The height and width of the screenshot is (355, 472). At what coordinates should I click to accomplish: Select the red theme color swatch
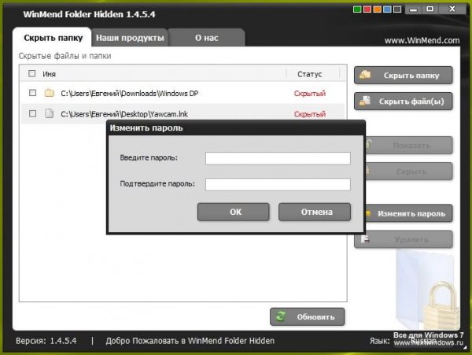pyautogui.click(x=367, y=9)
